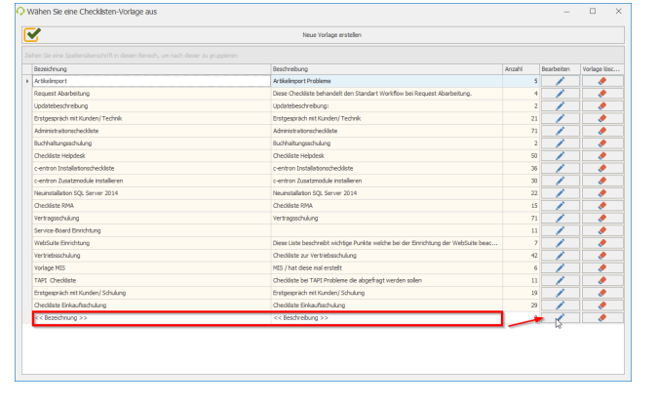Delete the TAPI Checkliste via eraser icon
The height and width of the screenshot is (407, 658).
point(601,279)
